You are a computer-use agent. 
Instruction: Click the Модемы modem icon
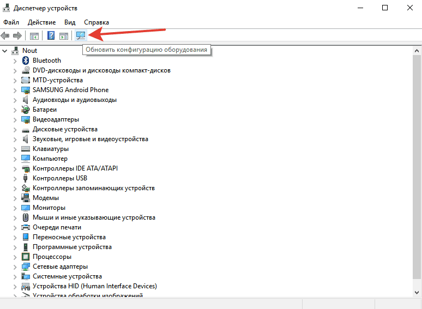tap(26, 198)
